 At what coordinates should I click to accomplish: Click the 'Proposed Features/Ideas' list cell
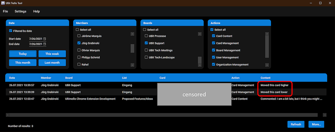point(137,99)
